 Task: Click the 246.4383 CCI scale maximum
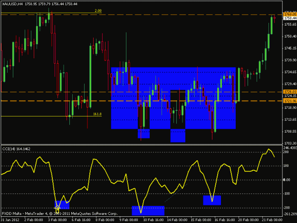290,148
